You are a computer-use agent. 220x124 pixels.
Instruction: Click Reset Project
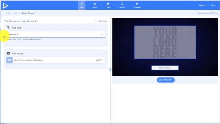click(28, 13)
